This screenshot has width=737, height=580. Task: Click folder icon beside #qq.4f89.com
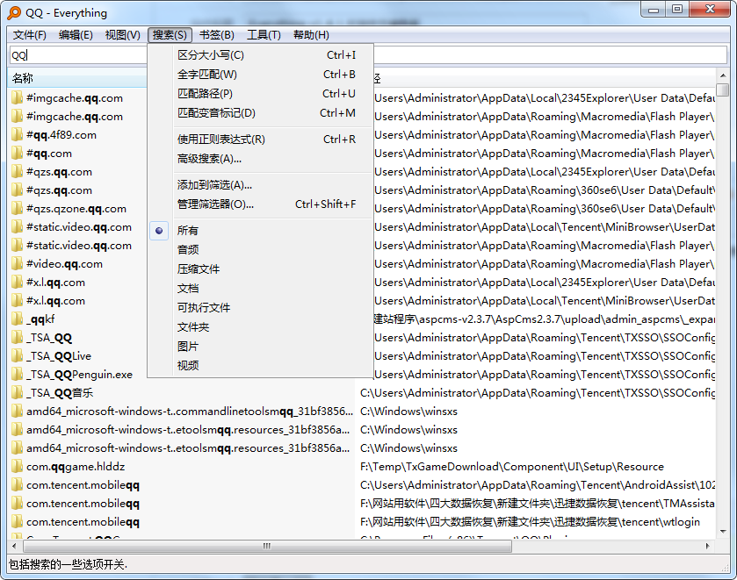(17, 135)
